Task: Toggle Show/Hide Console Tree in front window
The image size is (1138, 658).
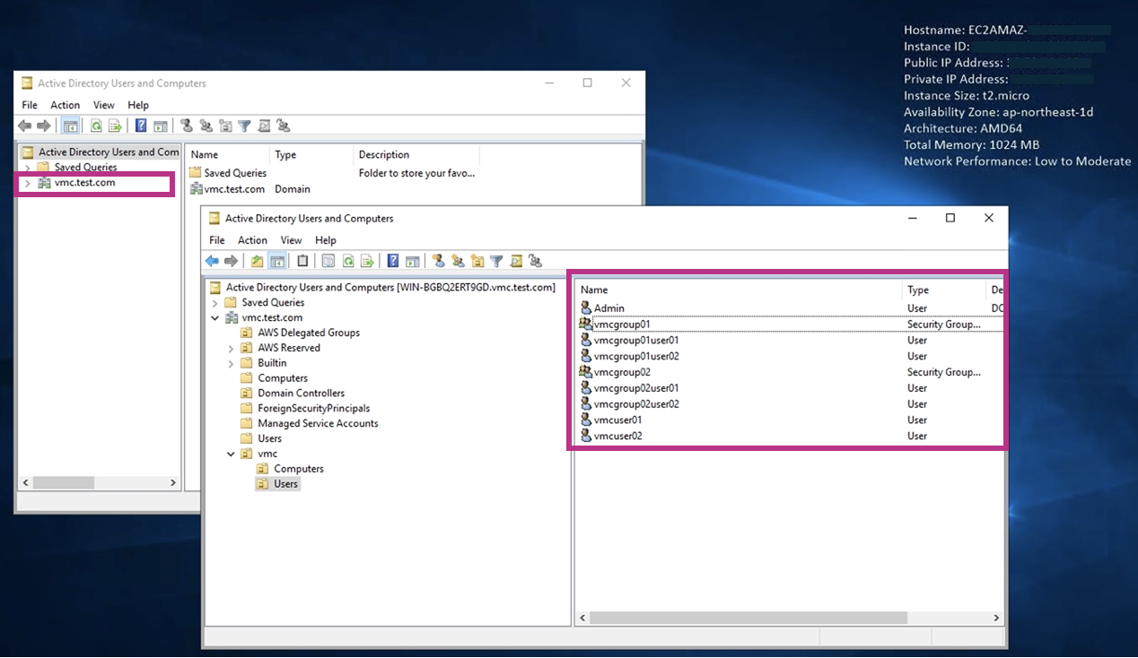Action: [x=277, y=261]
